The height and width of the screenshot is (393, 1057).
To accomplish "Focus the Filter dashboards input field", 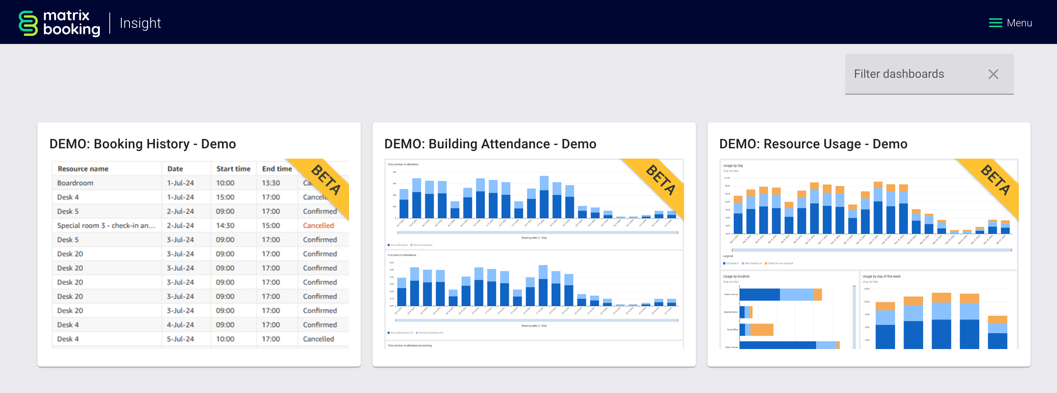I will (911, 74).
